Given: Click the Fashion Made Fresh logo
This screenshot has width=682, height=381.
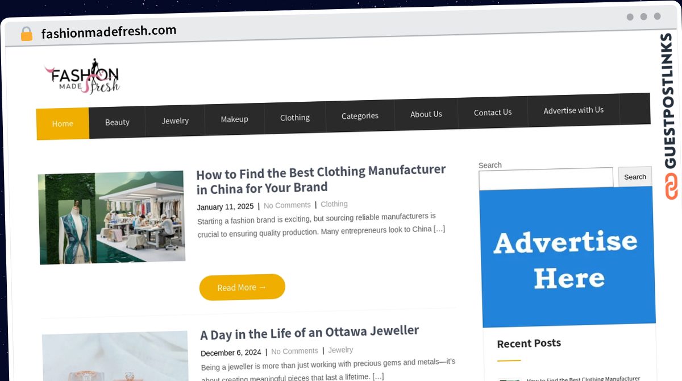Looking at the screenshot, I should (x=82, y=76).
